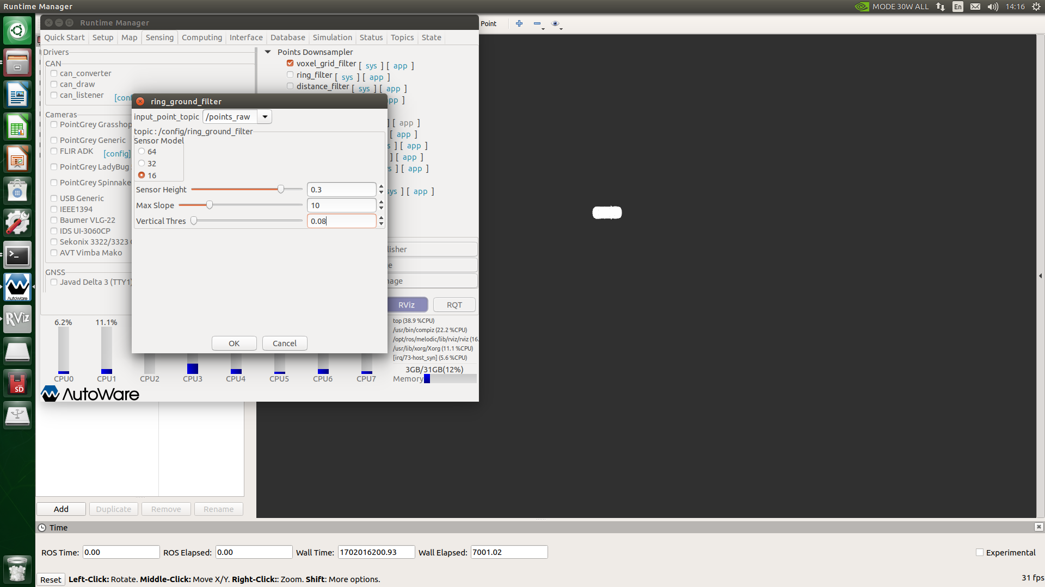Click the eye view icon in RViz toolbar
Image resolution: width=1045 pixels, height=587 pixels.
pyautogui.click(x=555, y=23)
